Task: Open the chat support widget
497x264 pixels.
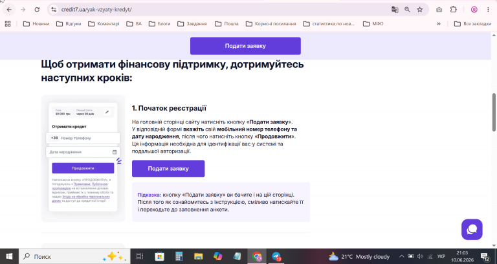Action: tap(472, 230)
